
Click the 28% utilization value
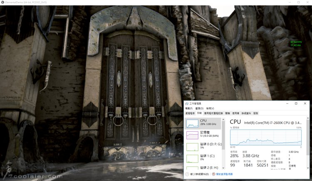point(234,156)
